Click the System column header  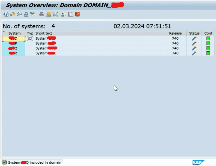click(x=15, y=33)
